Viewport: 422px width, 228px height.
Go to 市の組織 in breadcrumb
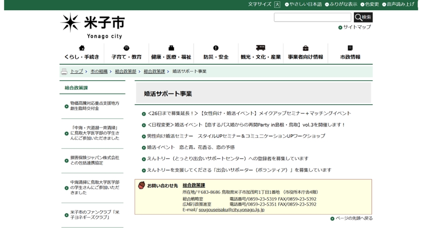click(99, 71)
